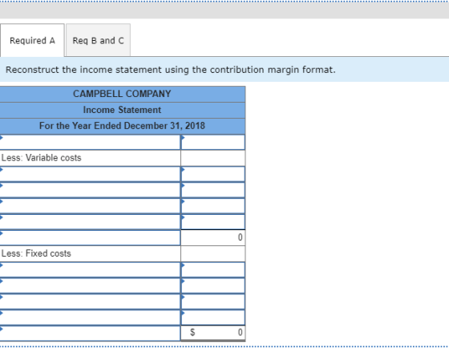Screen dimensions: 449x348
Task: Click first amount field under Less: Fixed costs
Action: click(213, 269)
